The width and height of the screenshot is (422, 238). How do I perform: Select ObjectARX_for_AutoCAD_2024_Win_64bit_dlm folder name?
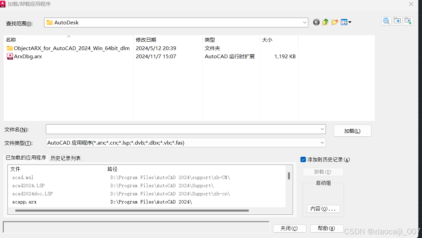coord(72,48)
